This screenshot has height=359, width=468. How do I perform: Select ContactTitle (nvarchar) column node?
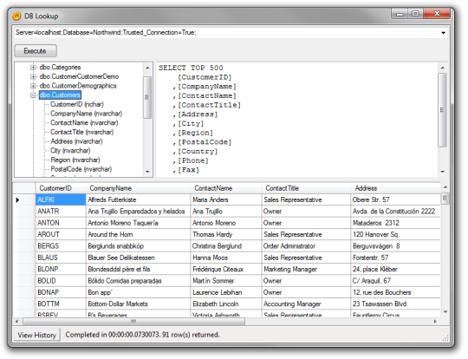[x=81, y=132]
